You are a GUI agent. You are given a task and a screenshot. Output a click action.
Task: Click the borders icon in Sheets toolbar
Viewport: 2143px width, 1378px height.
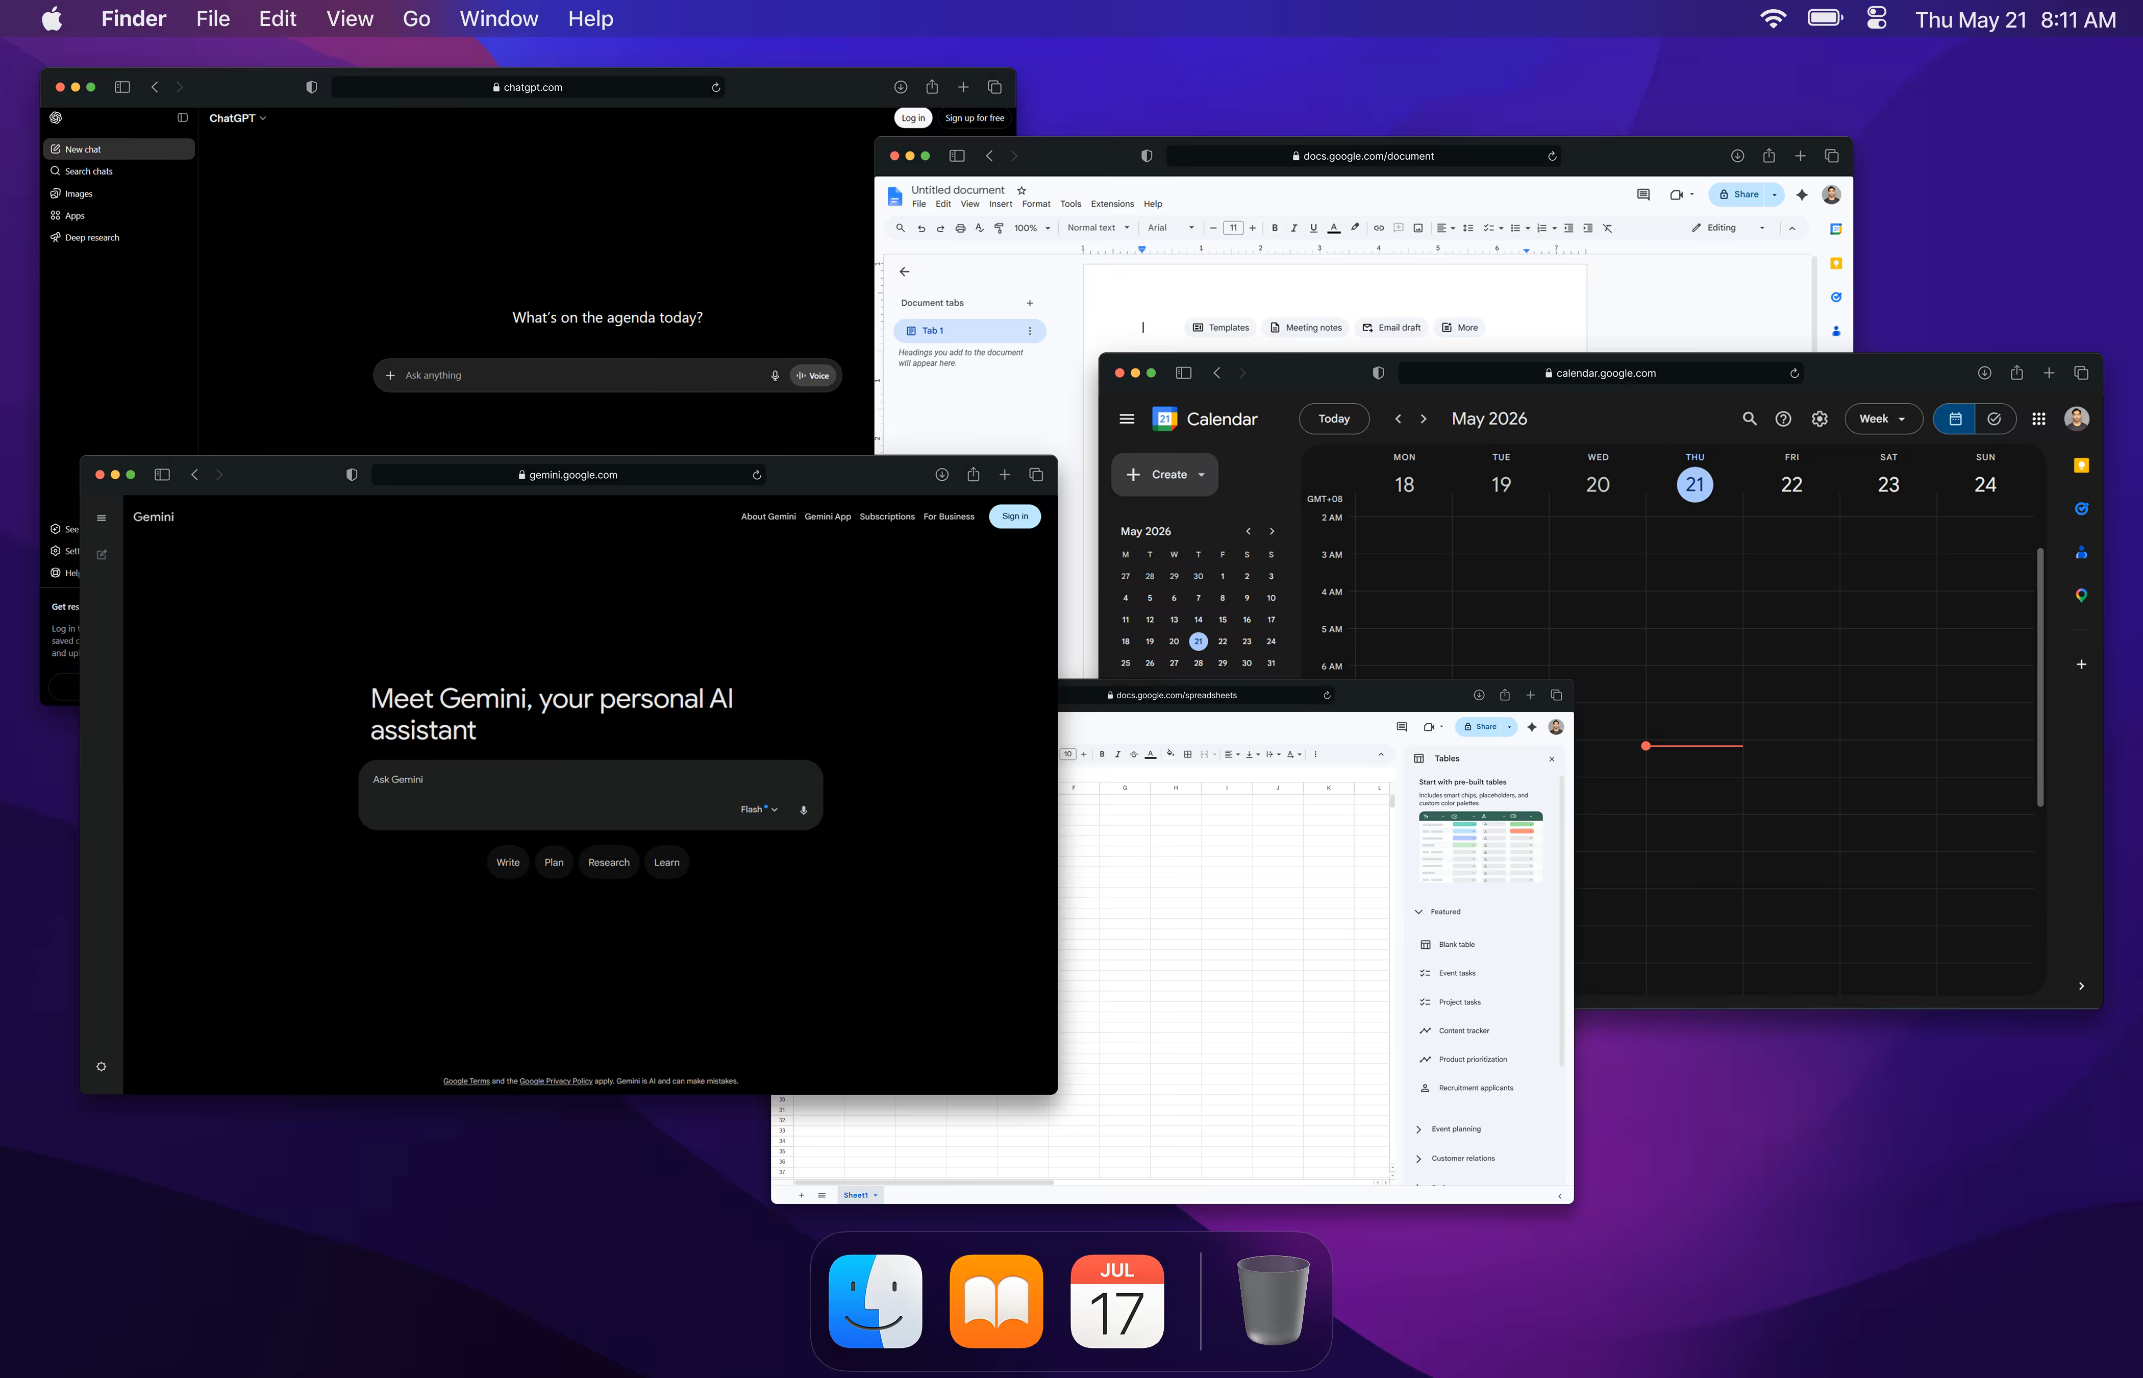pyautogui.click(x=1188, y=754)
